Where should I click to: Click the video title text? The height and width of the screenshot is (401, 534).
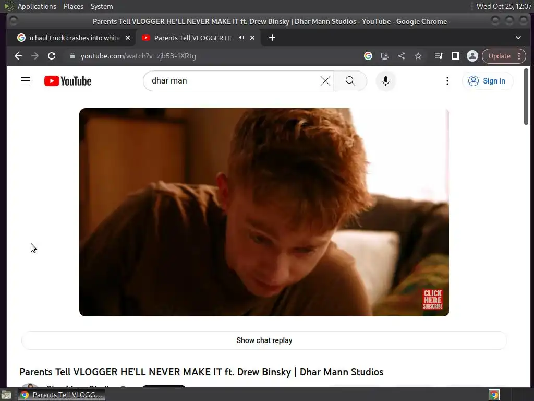[201, 372]
